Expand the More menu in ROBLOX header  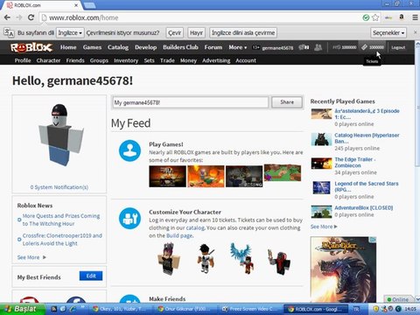pyautogui.click(x=238, y=47)
